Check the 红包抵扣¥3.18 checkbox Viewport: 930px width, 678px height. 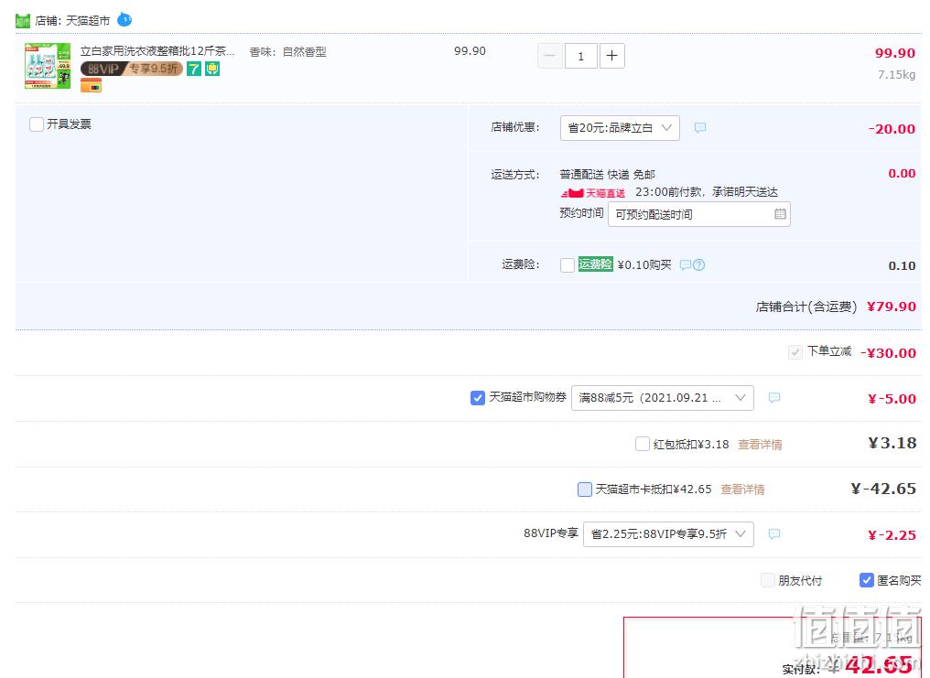click(642, 444)
